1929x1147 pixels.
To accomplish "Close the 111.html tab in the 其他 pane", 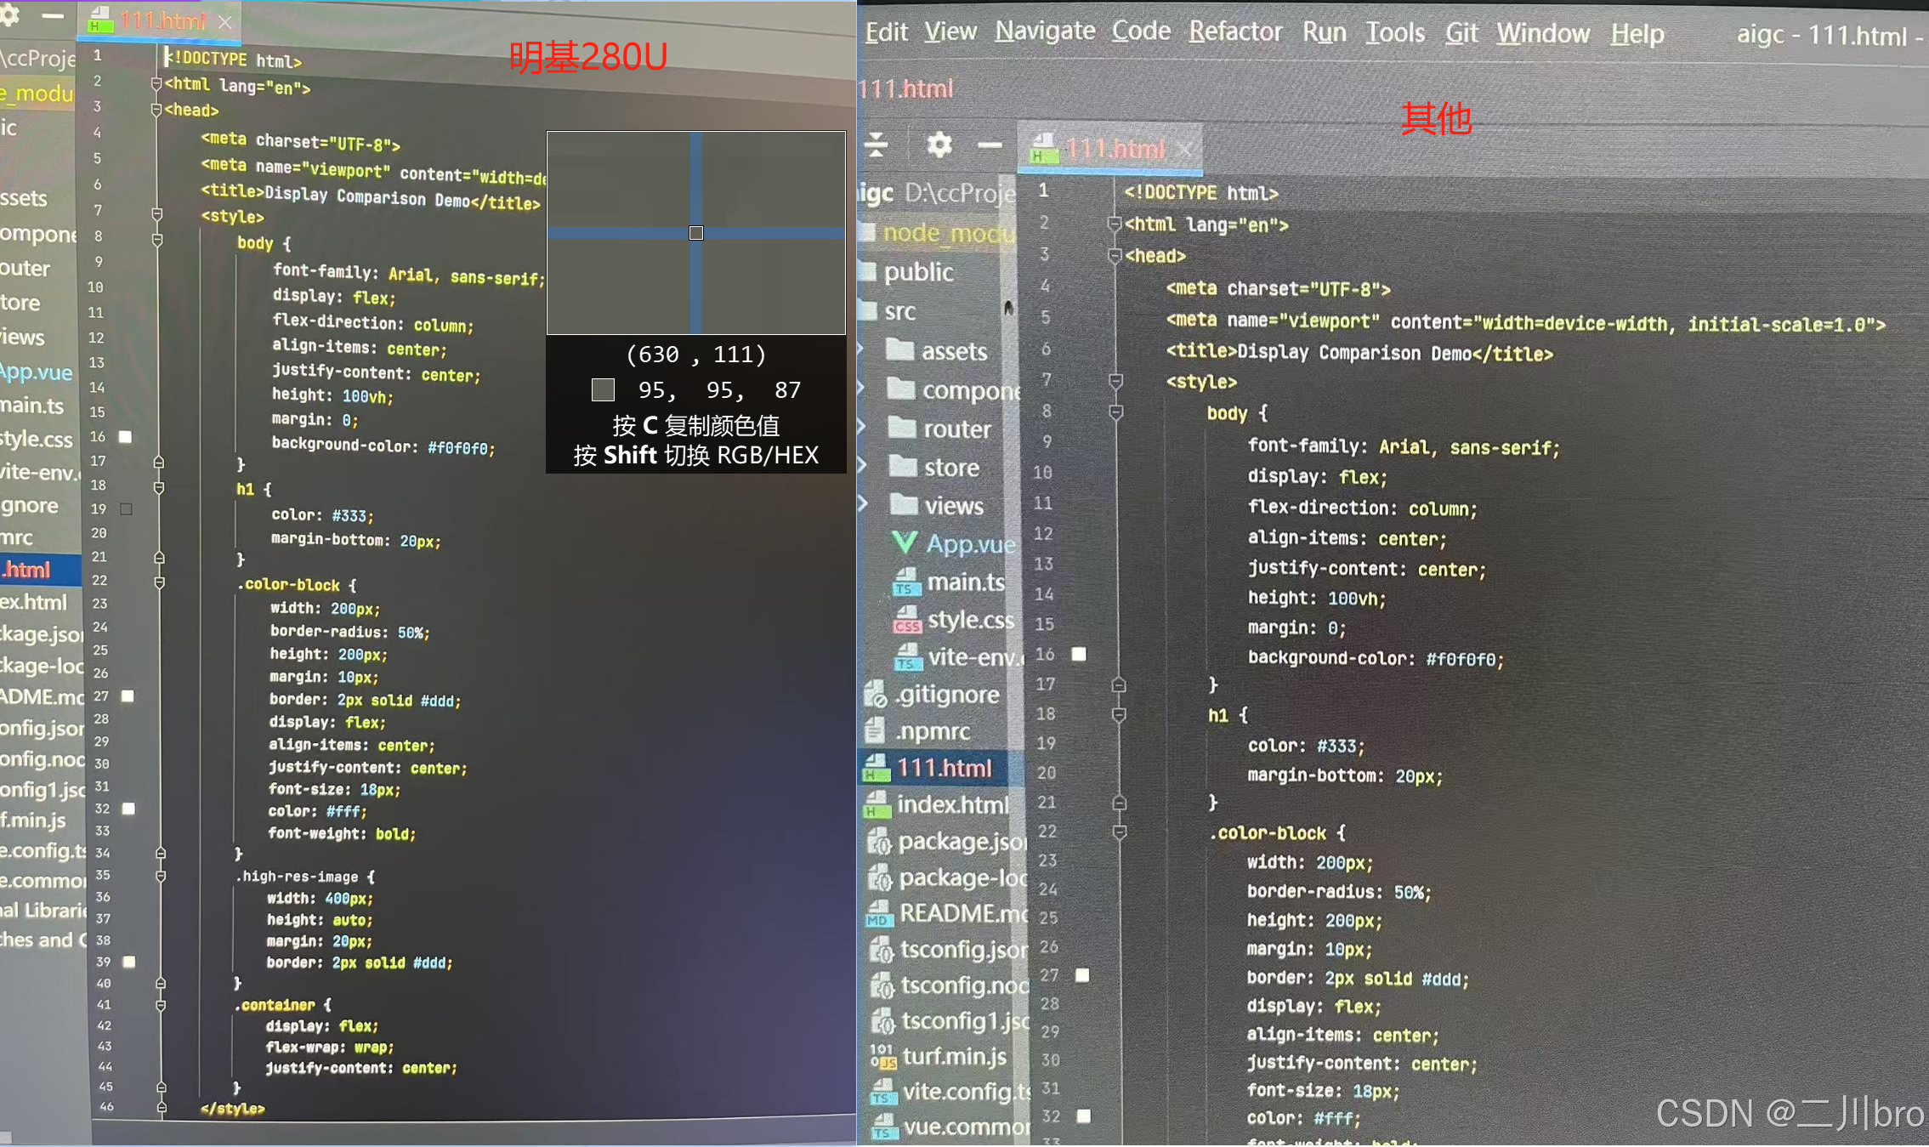I will pyautogui.click(x=1184, y=150).
